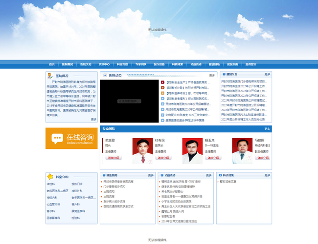Image resolution: width=318 pixels, height=244 pixels.
Task: Click the speech bubble icon on consultation banner
Action: pos(57,139)
